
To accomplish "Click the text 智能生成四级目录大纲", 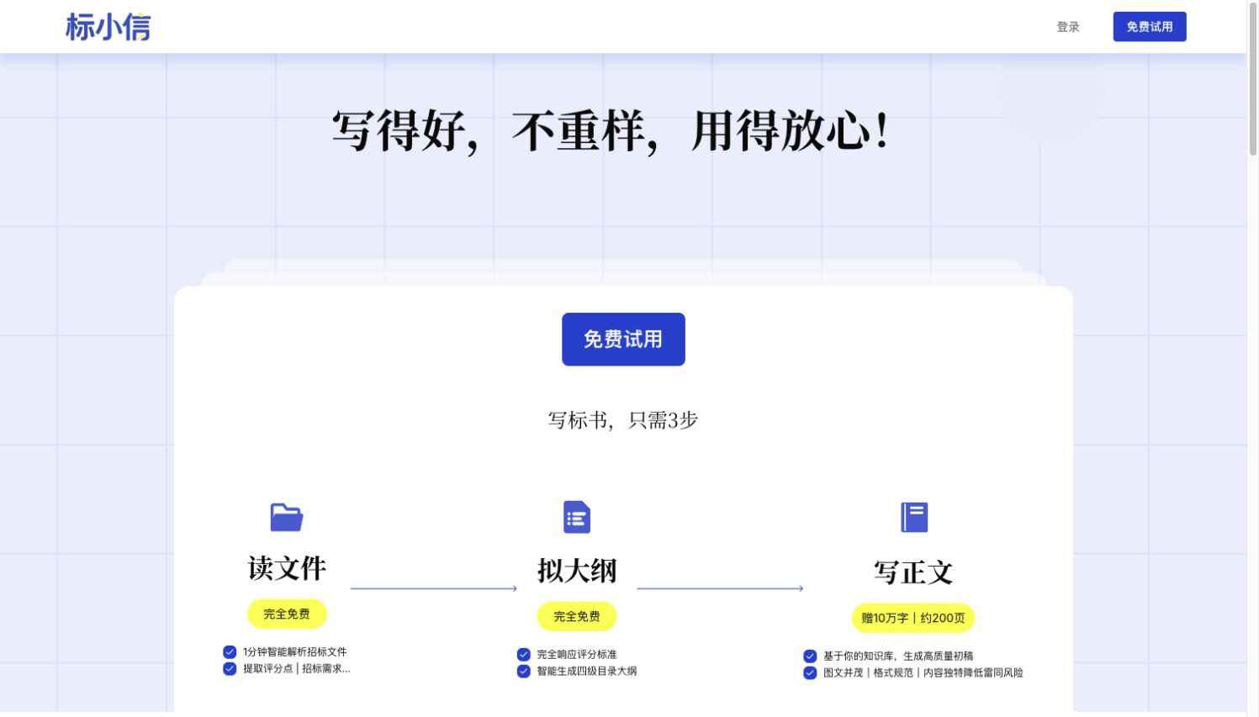I will (587, 671).
